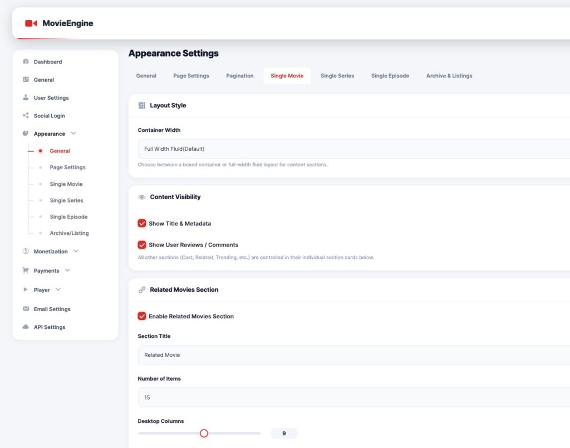Open the Archive & Listings tab
The width and height of the screenshot is (570, 448).
coord(449,76)
